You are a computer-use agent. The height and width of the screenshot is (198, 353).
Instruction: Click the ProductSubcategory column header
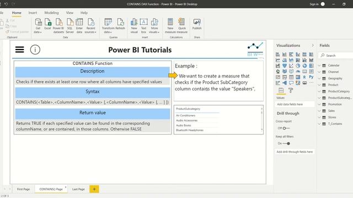click(x=188, y=109)
